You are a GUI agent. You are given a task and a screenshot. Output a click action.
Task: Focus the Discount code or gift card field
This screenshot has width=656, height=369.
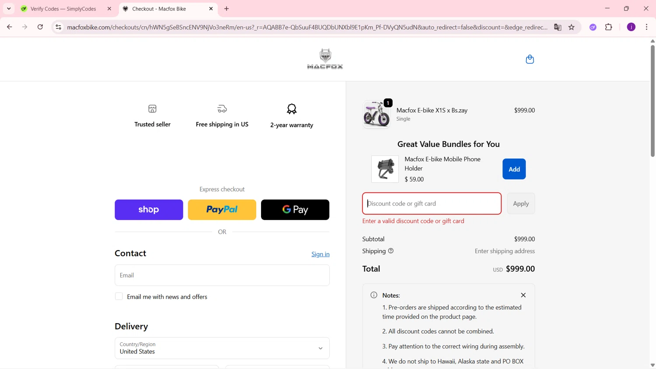(x=432, y=203)
